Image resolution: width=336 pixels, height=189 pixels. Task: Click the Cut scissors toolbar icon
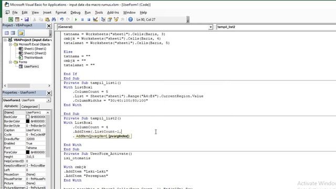click(x=34, y=19)
